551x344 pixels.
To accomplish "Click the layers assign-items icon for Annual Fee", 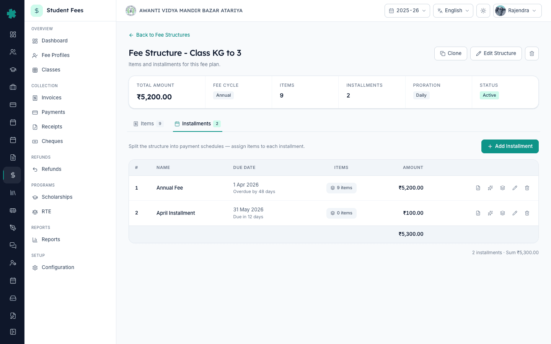I will 502,188.
